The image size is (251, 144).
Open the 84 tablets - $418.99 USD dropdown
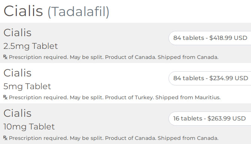(210, 38)
